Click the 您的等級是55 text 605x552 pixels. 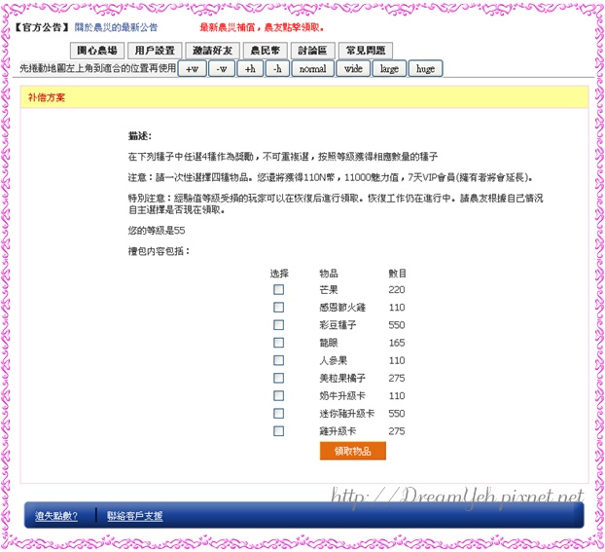pos(157,231)
